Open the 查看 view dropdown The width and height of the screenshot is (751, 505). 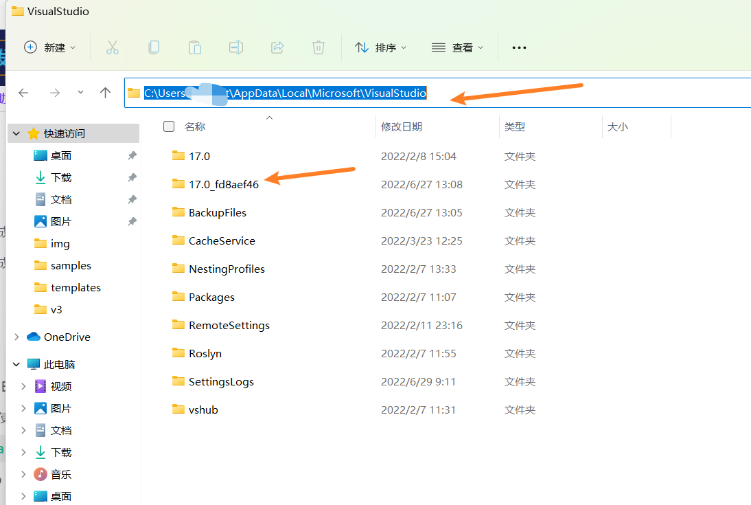(x=457, y=47)
